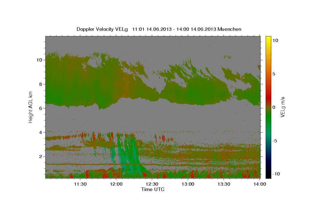This screenshot has height=214, width=322.
Task: Click the 13:30 time tick label
Action: point(224,184)
